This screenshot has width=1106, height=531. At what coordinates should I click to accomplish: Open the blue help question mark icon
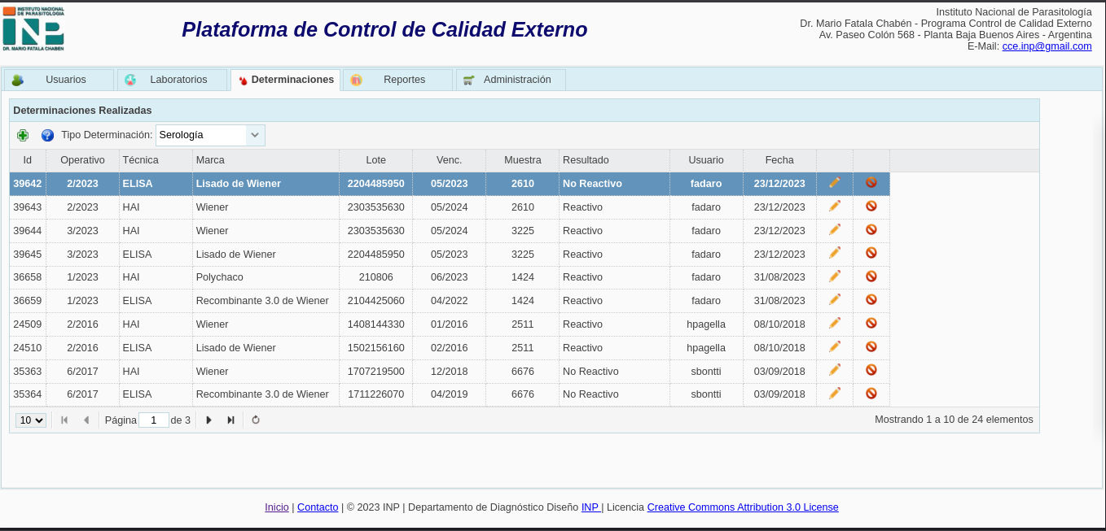tap(47, 135)
